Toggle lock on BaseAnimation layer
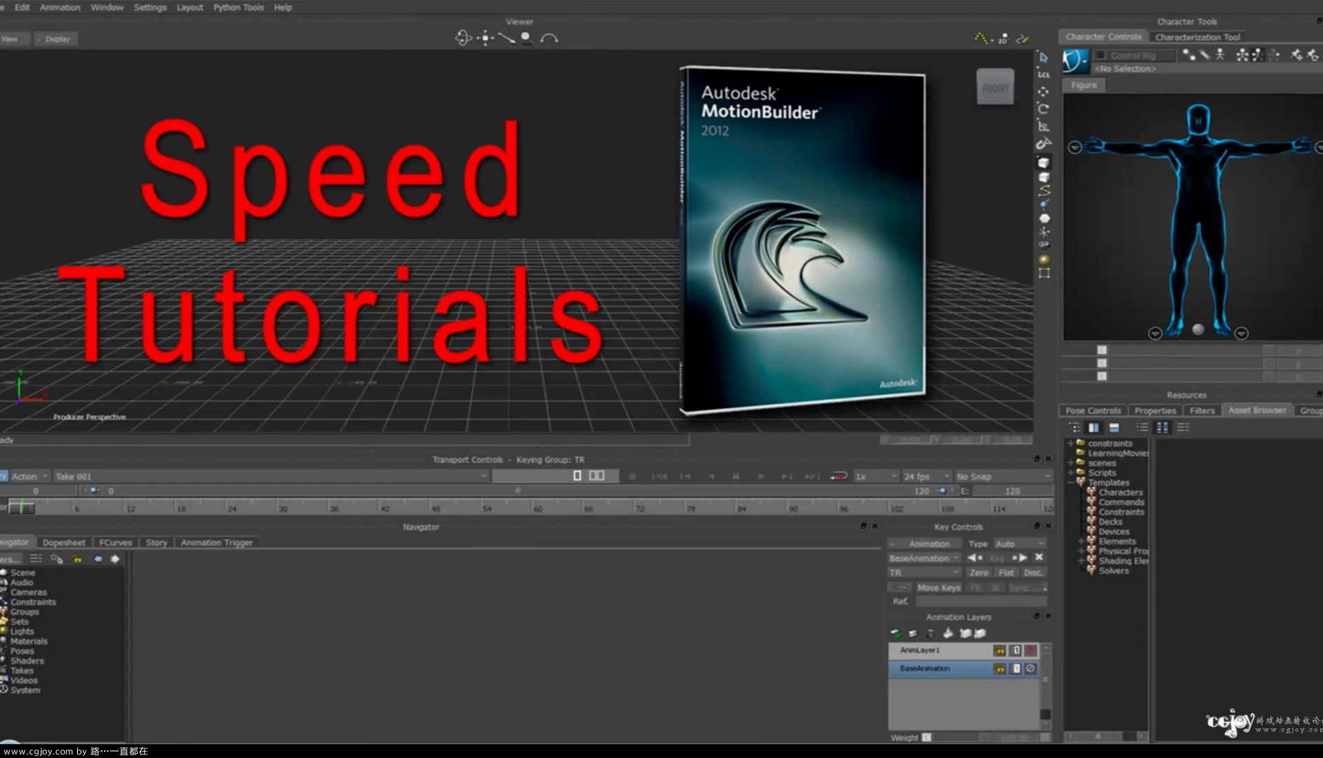1323x758 pixels. pos(999,668)
